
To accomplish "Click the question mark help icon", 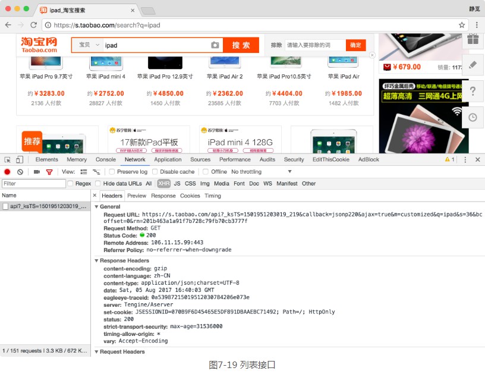I will coord(473,91).
